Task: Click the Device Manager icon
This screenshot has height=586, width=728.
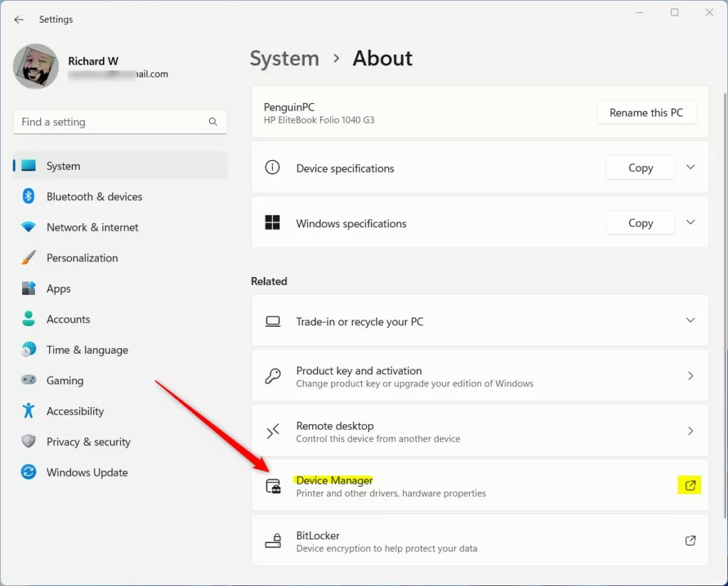Action: coord(273,487)
